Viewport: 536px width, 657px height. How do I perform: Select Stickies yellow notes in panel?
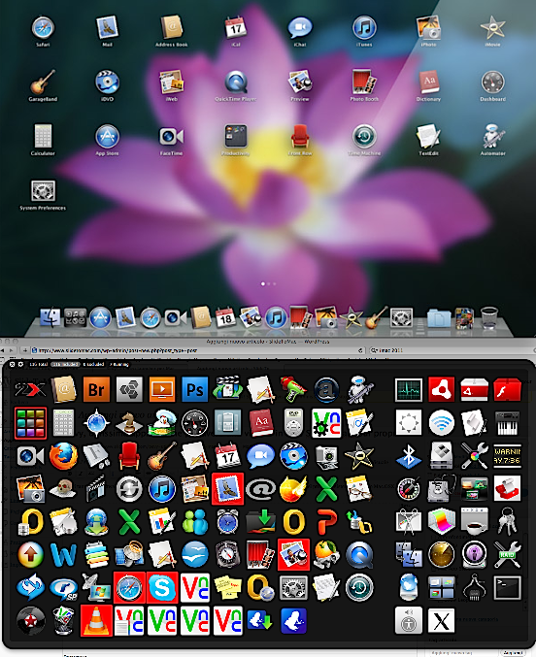[228, 587]
